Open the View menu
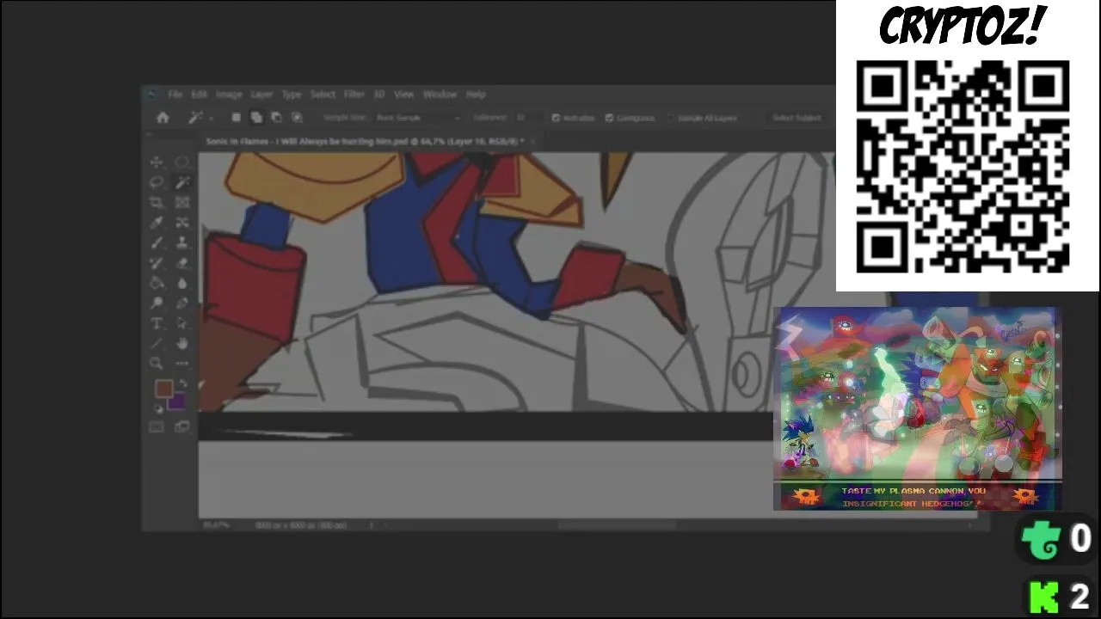Screen dimensions: 1101x619 point(403,95)
